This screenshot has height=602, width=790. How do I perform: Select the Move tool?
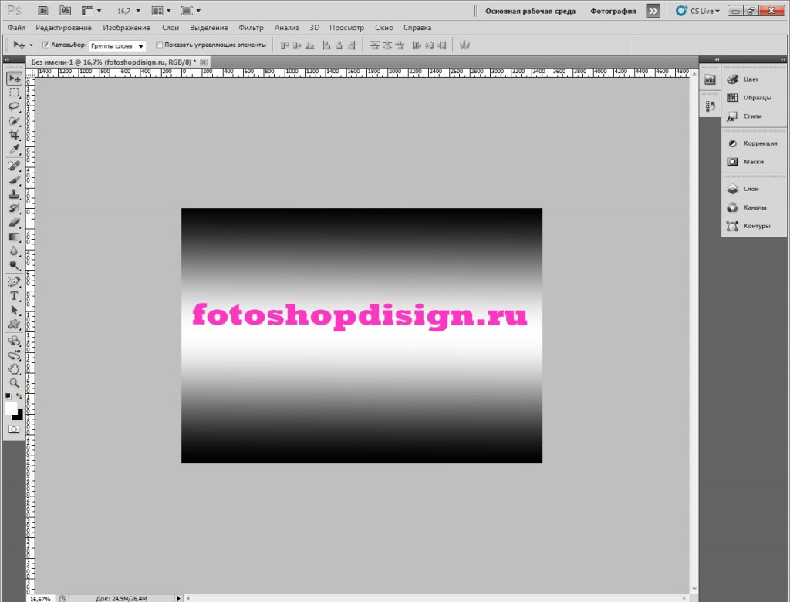[14, 79]
